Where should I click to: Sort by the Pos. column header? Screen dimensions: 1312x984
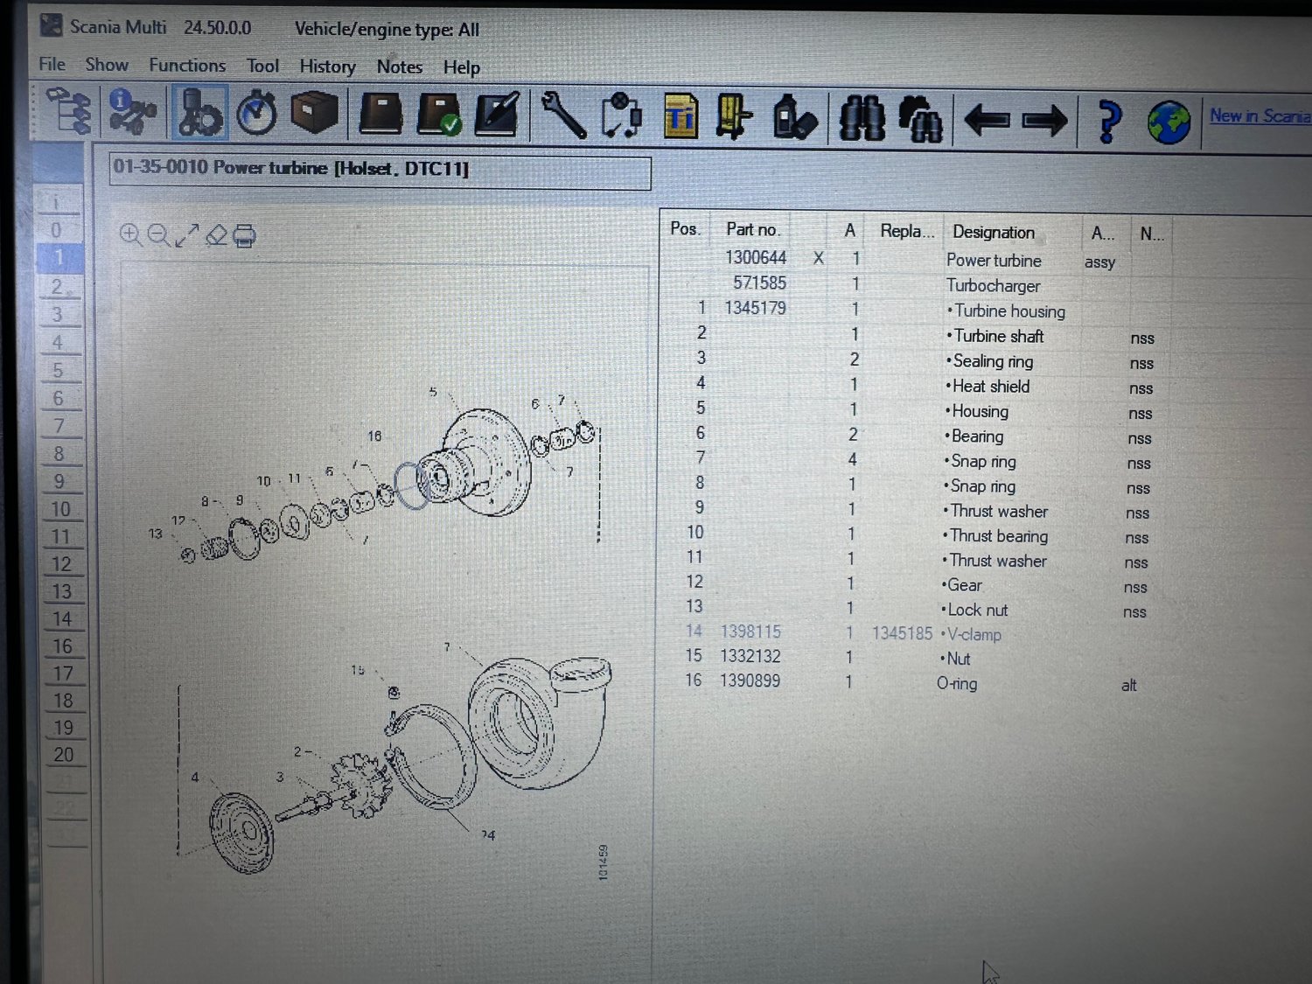coord(685,228)
